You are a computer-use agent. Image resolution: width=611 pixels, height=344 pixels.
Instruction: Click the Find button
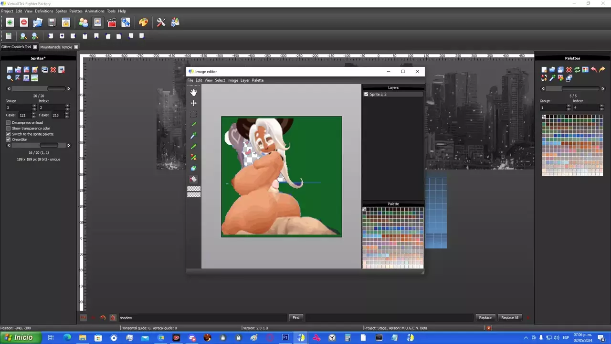(x=296, y=318)
